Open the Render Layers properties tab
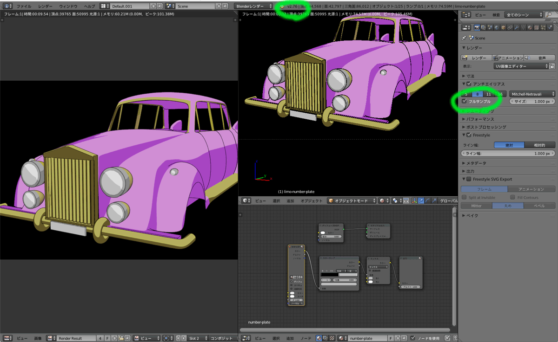This screenshot has height=342, width=558. coord(484,27)
